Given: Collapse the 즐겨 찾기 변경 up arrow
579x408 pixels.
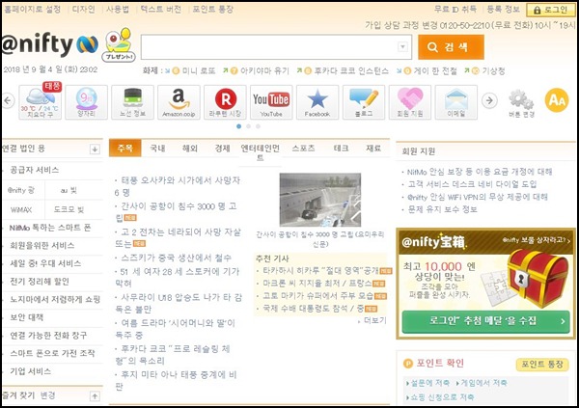Looking at the screenshot, I should (x=95, y=396).
